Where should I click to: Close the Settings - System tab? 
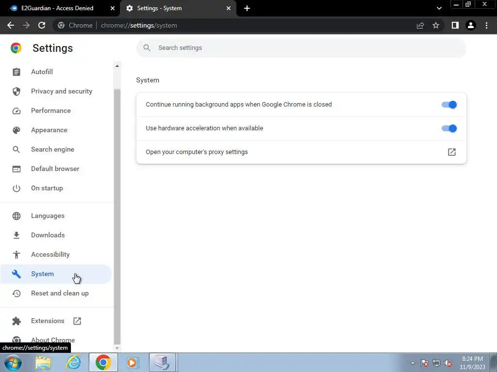click(x=229, y=8)
